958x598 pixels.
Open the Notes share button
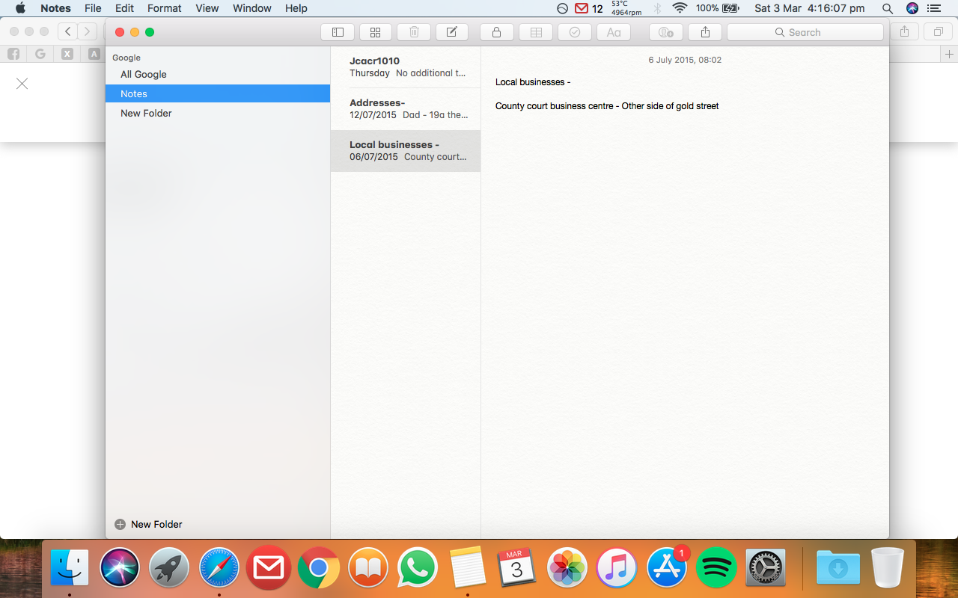coord(705,32)
